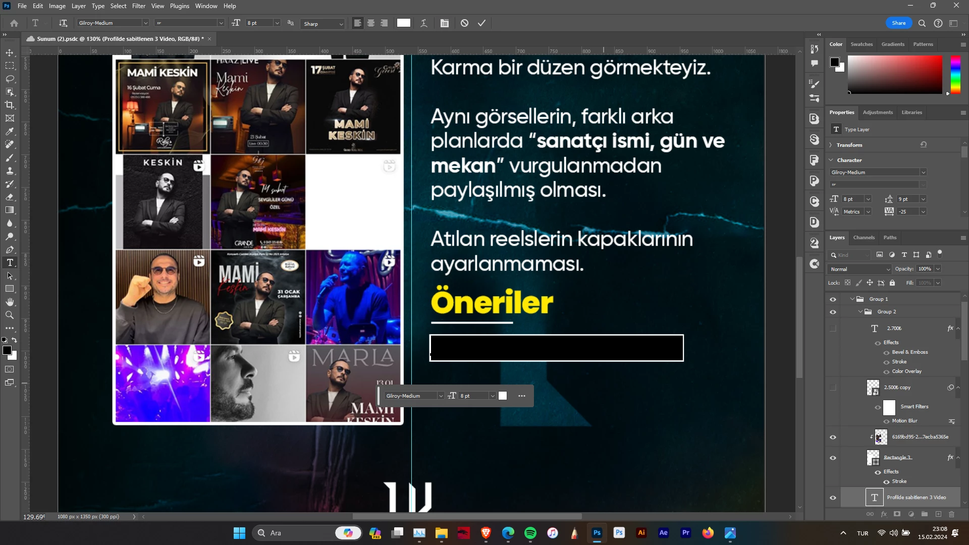Click the text color swatch in options bar
The image size is (969, 545).
click(404, 23)
